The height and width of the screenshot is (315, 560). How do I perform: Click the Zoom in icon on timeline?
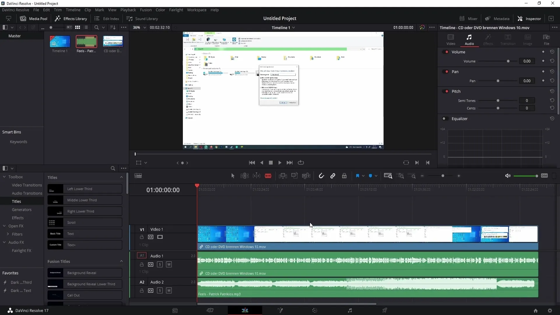pyautogui.click(x=459, y=176)
